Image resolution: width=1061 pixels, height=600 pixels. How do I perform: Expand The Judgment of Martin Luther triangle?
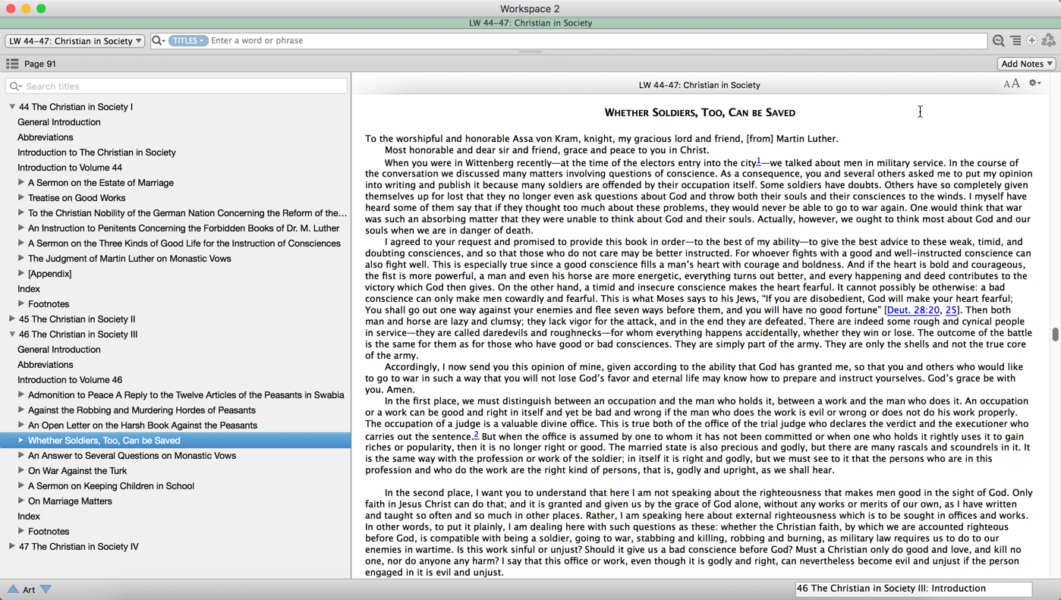pos(21,259)
